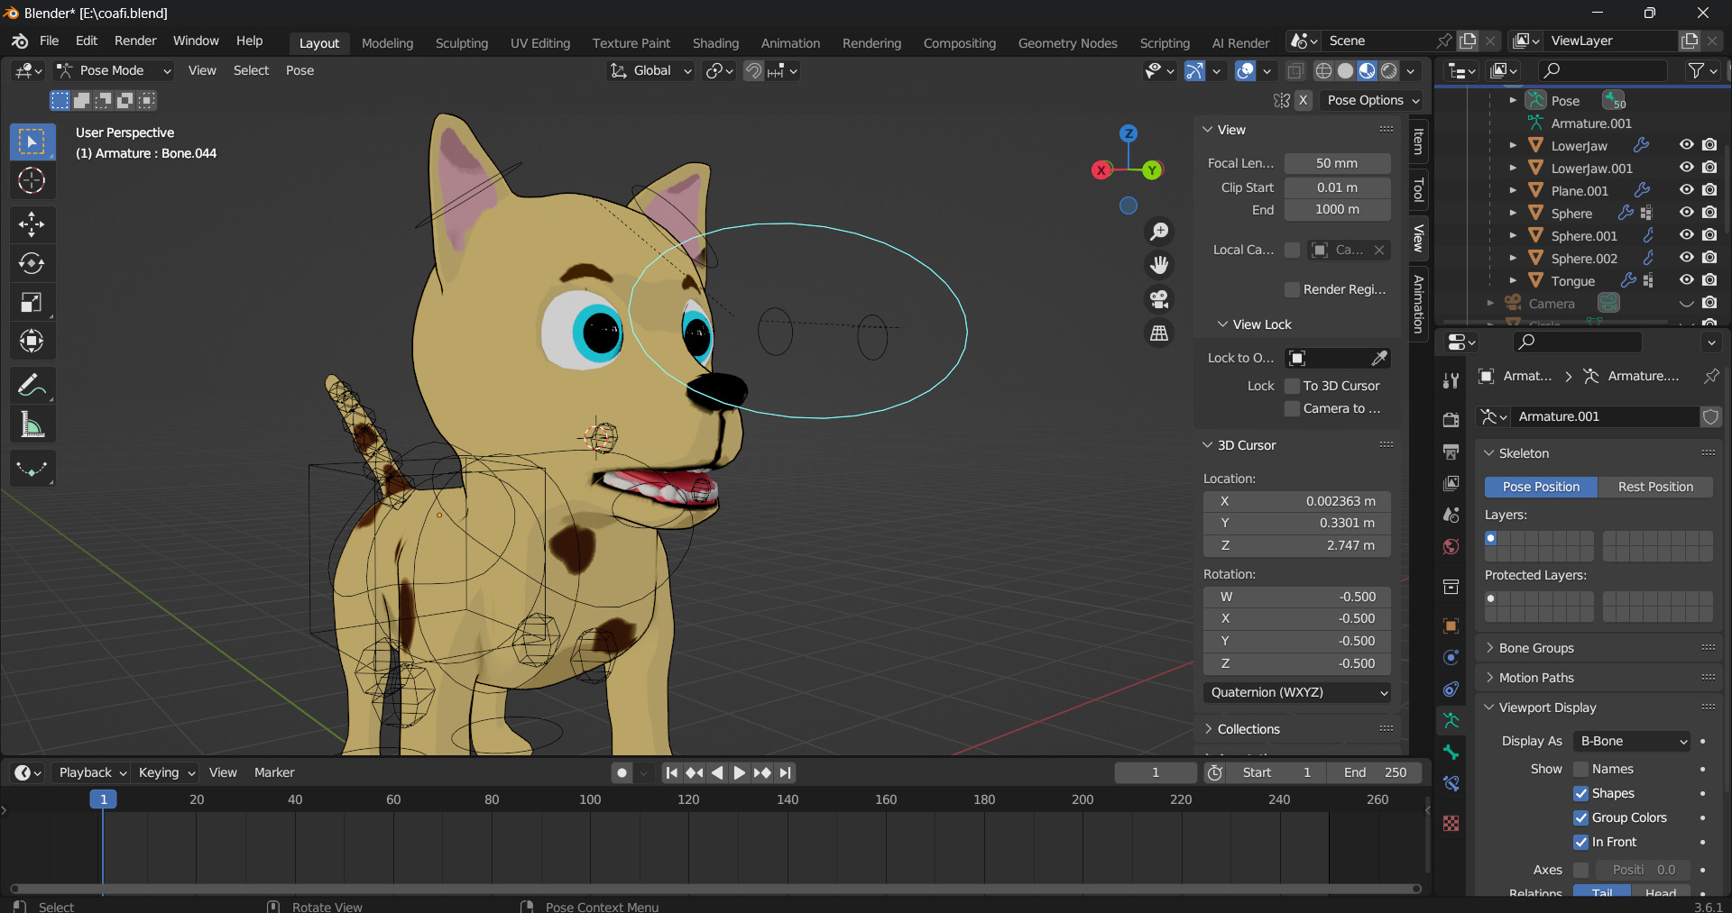Toggle the camera view icon
Image resolution: width=1732 pixels, height=913 pixels.
[1159, 298]
